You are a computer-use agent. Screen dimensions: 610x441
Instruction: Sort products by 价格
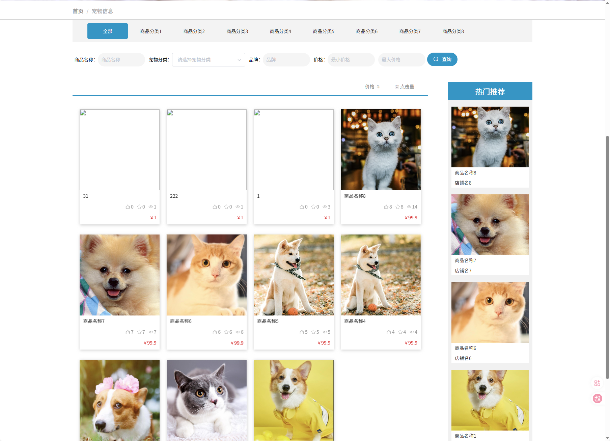point(372,87)
